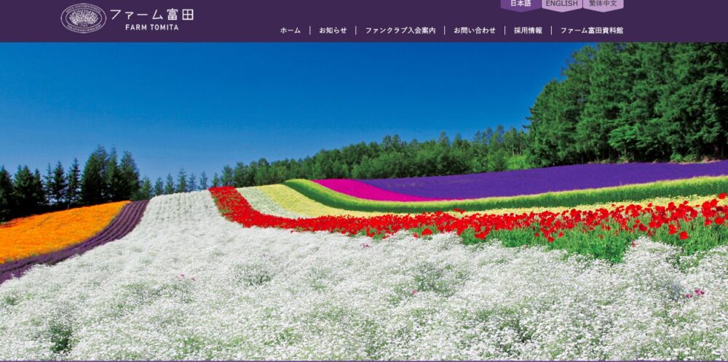
Task: Click the お問い合わせ contact link
Action: click(x=475, y=31)
